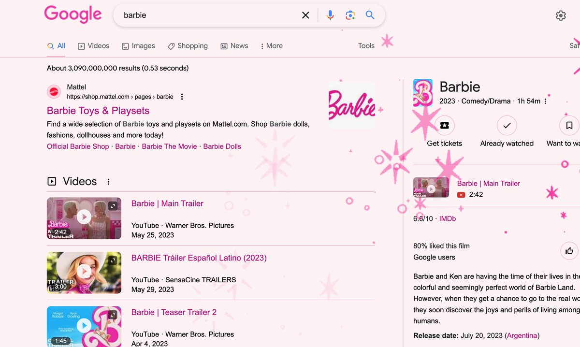Click the Videos section play icon
The height and width of the screenshot is (347, 580).
[x=52, y=182]
